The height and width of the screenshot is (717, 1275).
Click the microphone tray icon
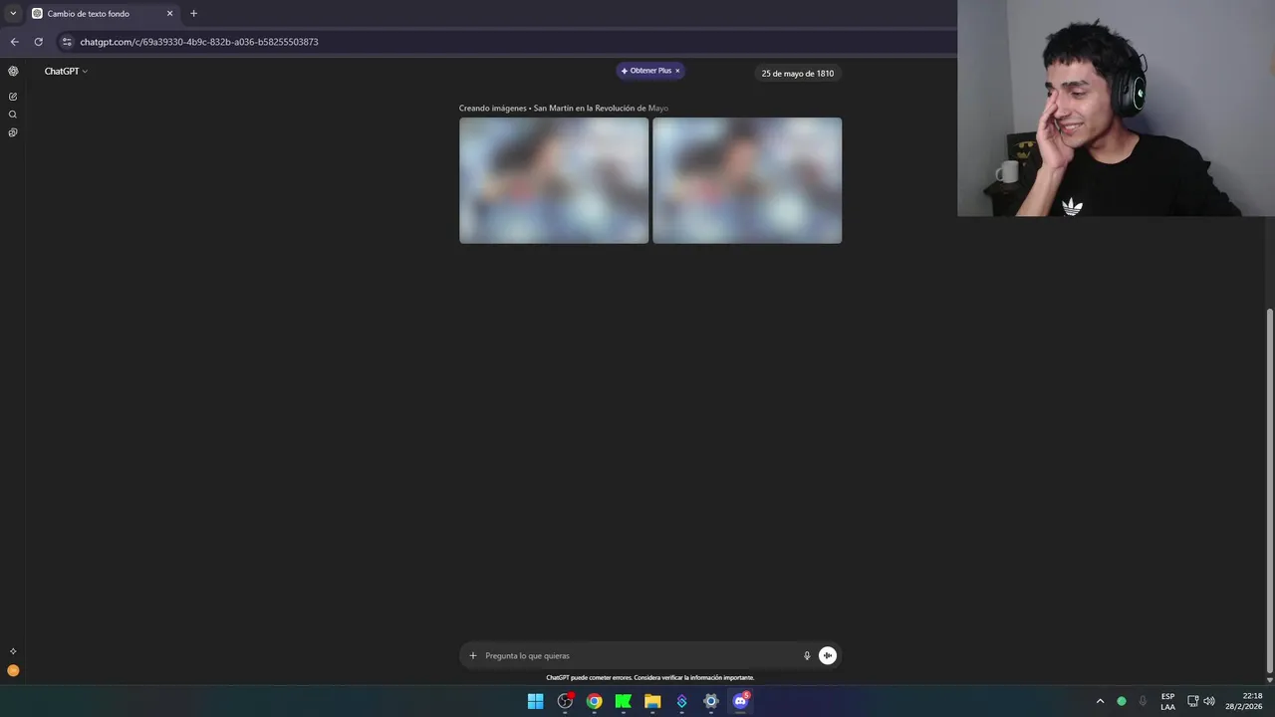pos(1143,701)
